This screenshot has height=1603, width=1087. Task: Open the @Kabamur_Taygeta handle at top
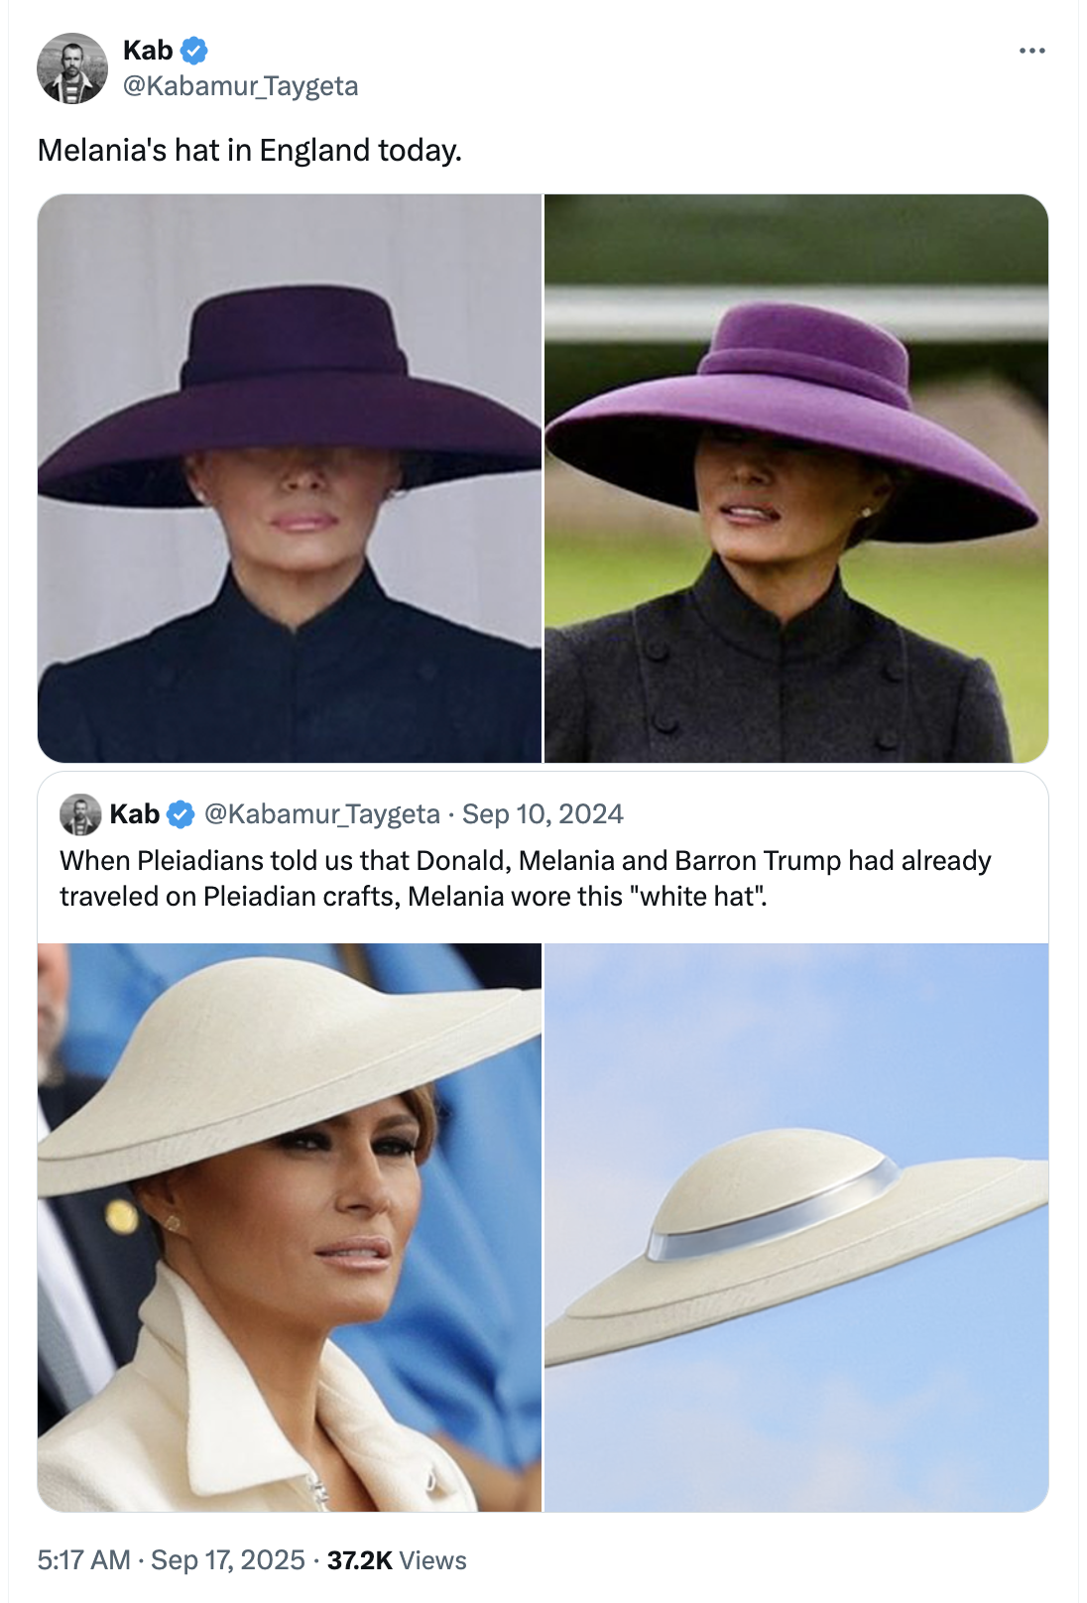click(x=240, y=86)
